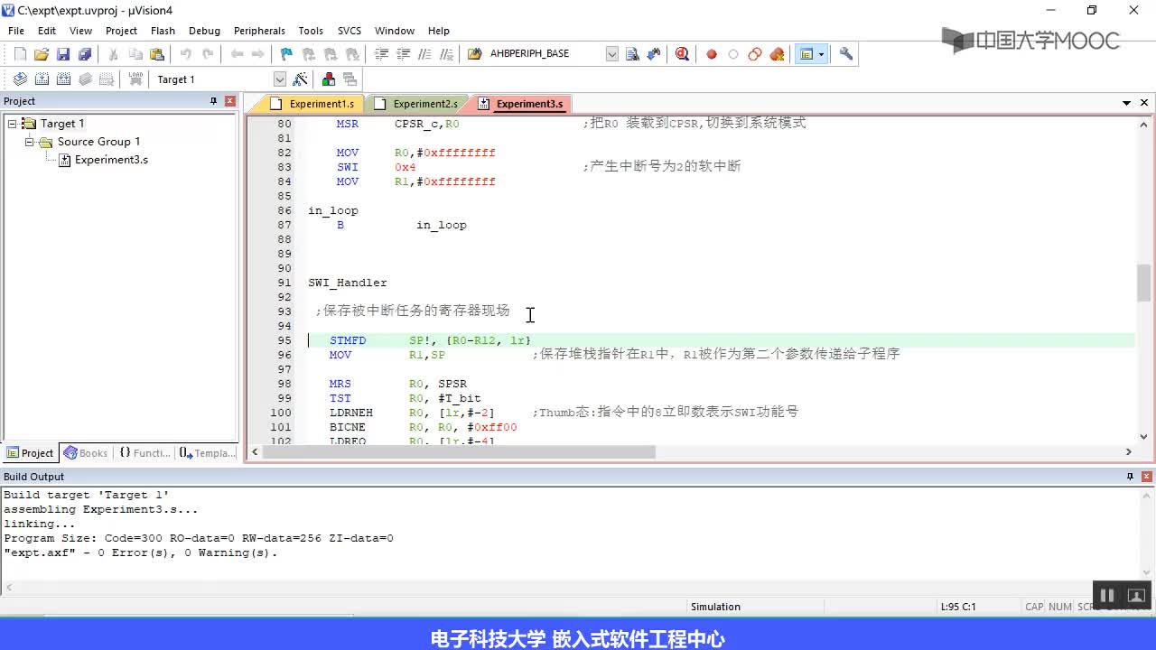The height and width of the screenshot is (650, 1156).
Task: Build target files icon
Action: tap(42, 79)
